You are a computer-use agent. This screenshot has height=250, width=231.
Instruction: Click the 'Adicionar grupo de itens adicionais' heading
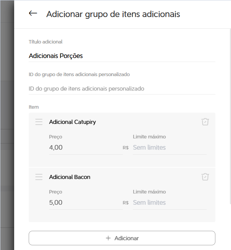click(113, 14)
